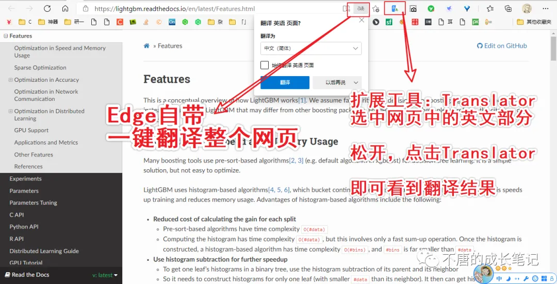Collapse the Features tree section
This screenshot has height=284, width=557.
pyautogui.click(x=5, y=36)
